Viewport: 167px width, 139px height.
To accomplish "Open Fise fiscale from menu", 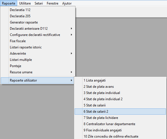I will point(38,41).
